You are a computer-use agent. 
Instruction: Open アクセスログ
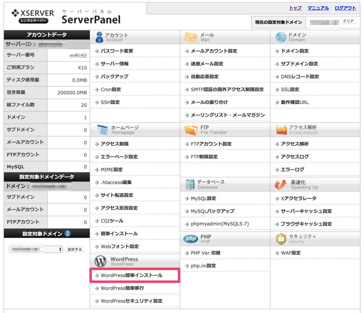[295, 156]
